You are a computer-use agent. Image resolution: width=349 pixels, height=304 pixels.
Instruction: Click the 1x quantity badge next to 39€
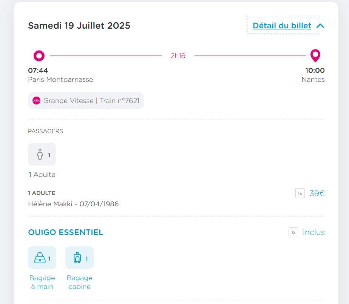pyautogui.click(x=300, y=193)
